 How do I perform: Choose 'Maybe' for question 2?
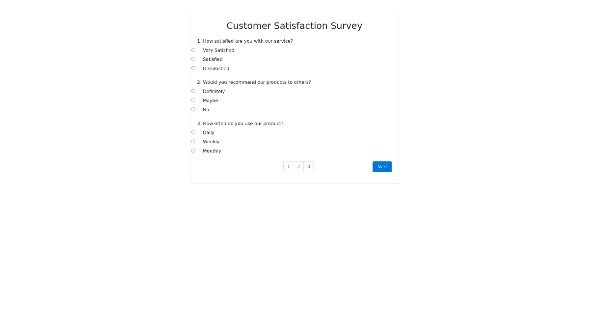click(193, 100)
